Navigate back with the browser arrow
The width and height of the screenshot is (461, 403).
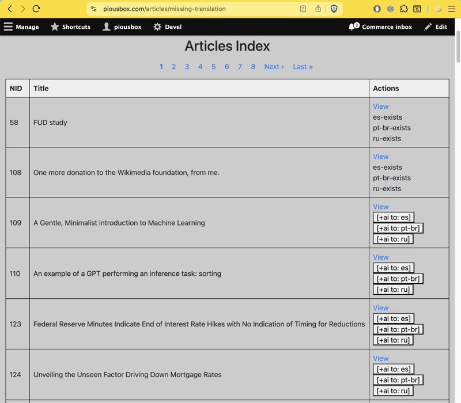tap(9, 9)
